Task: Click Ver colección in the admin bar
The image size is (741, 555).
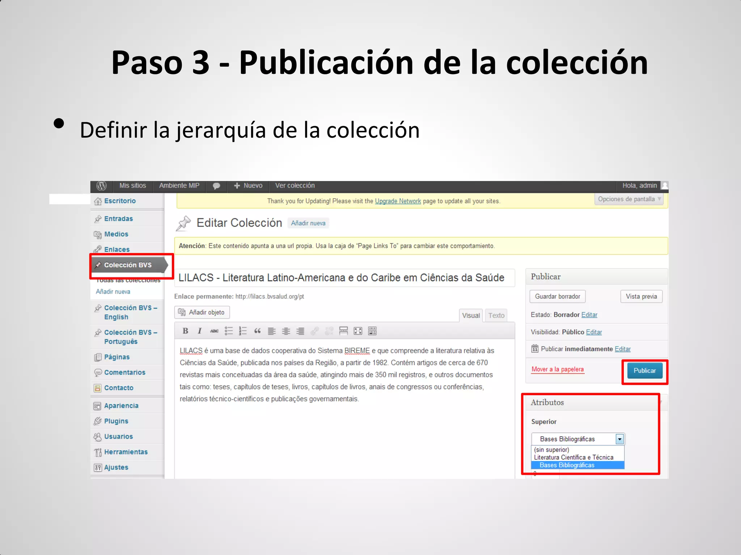Action: click(x=295, y=185)
